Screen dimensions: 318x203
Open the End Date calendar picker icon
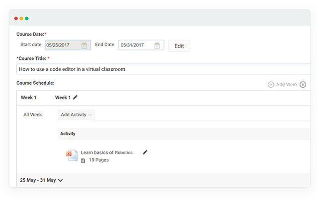157,45
